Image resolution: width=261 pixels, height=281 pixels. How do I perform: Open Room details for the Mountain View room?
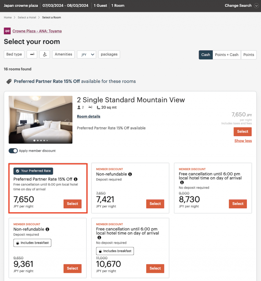(88, 117)
